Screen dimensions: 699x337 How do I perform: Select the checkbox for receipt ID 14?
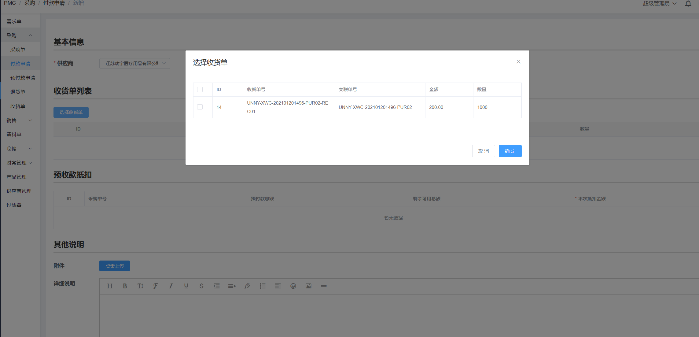point(200,107)
